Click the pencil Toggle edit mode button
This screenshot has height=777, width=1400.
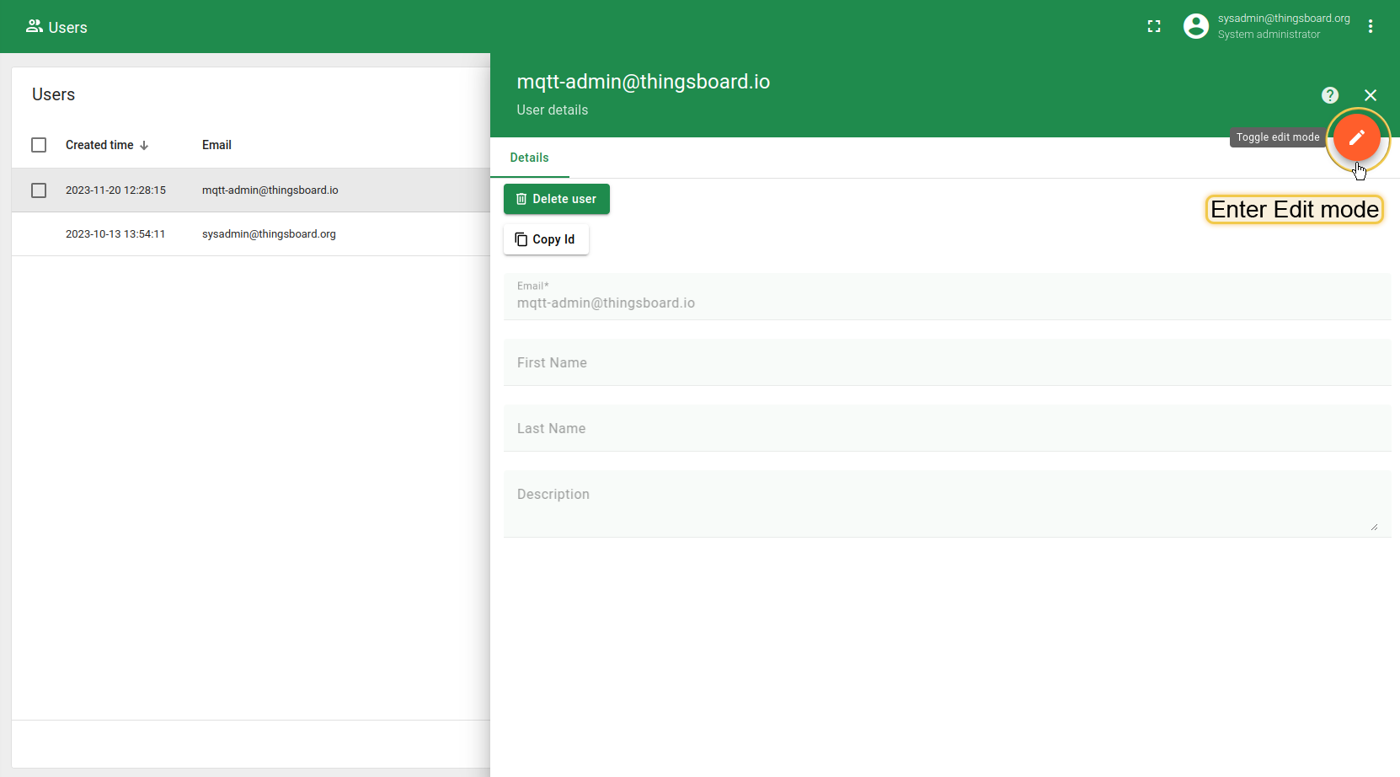tap(1356, 137)
